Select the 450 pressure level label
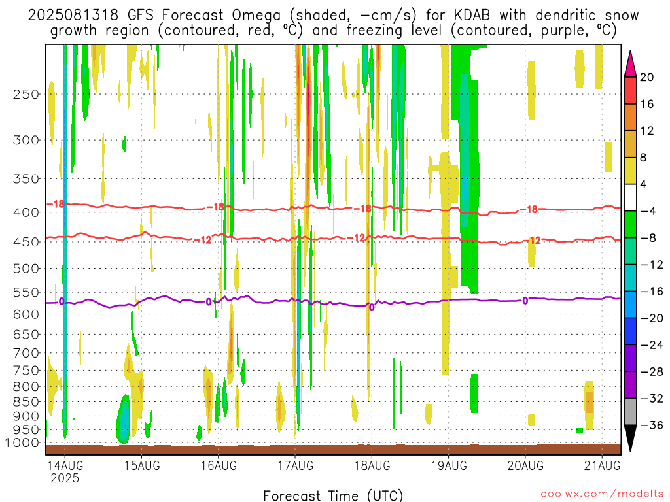The image size is (670, 502). click(26, 242)
